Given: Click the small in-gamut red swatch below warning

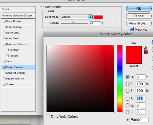Looking at the screenshot, I should pos(146,52).
